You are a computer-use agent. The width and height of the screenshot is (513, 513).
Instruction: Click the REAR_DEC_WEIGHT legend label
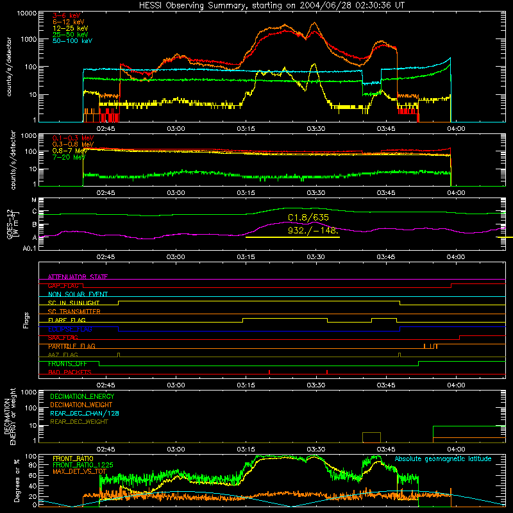coord(79,422)
